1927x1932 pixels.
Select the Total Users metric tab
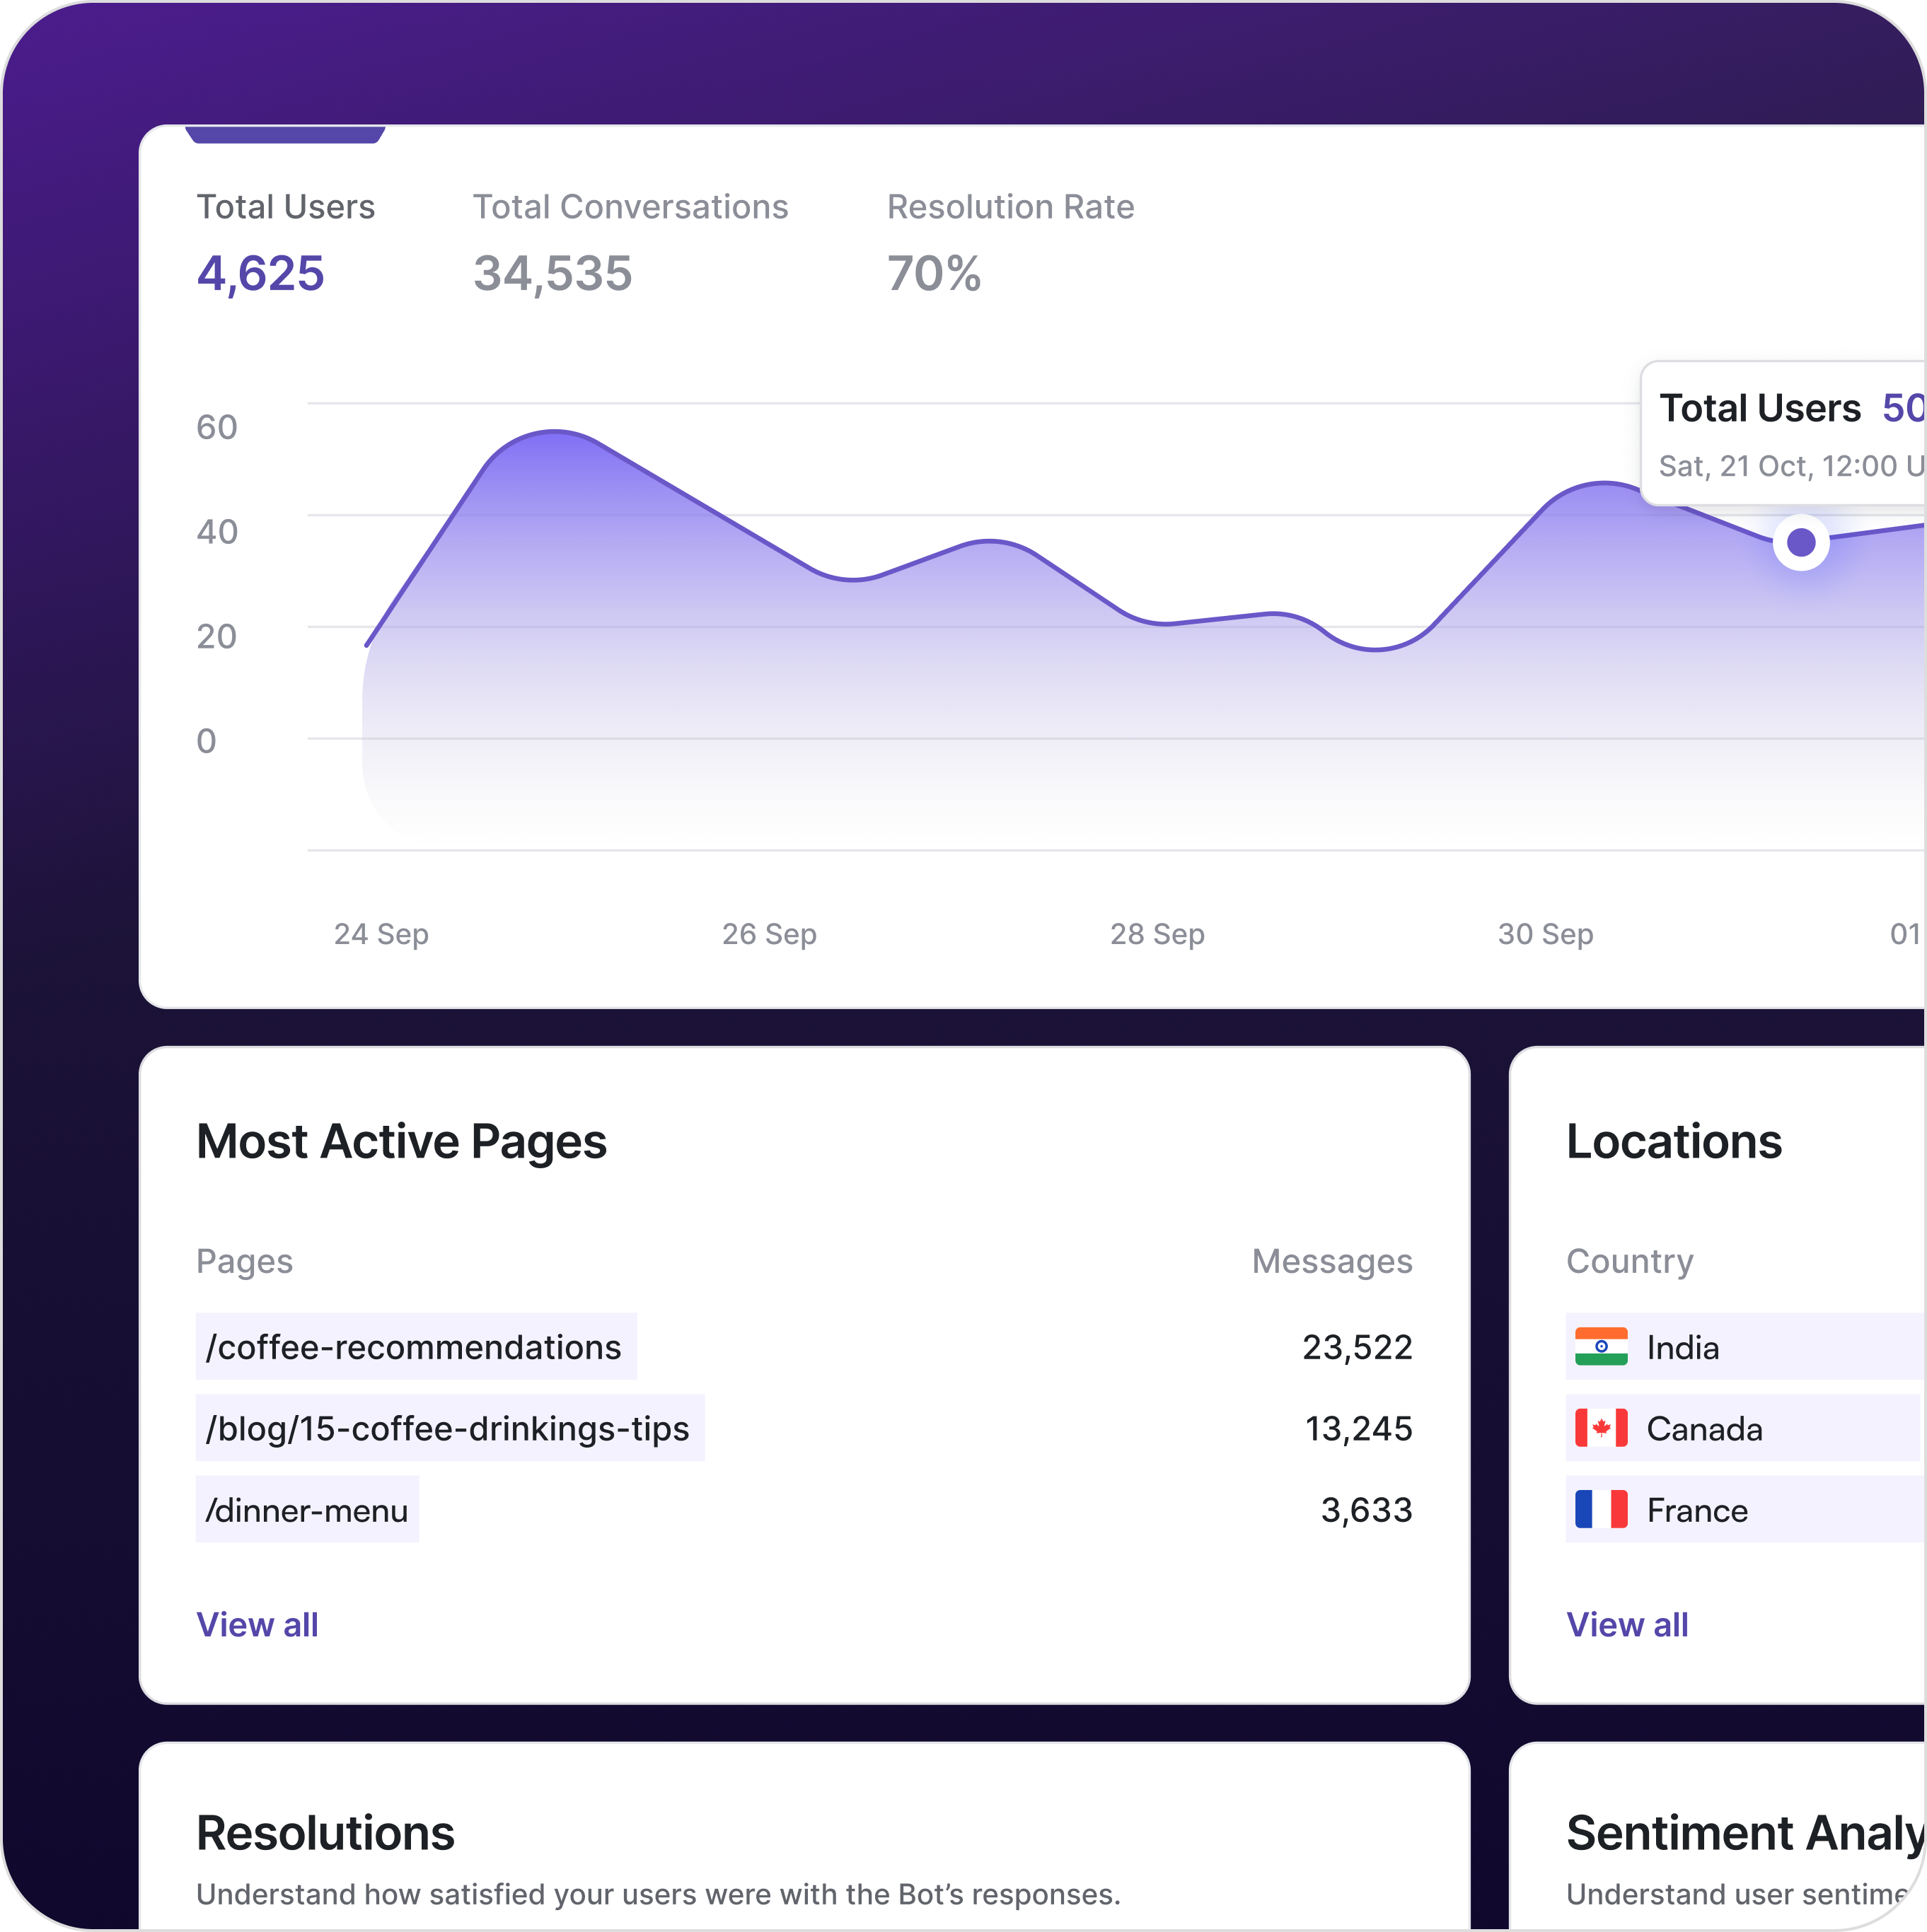(x=285, y=207)
